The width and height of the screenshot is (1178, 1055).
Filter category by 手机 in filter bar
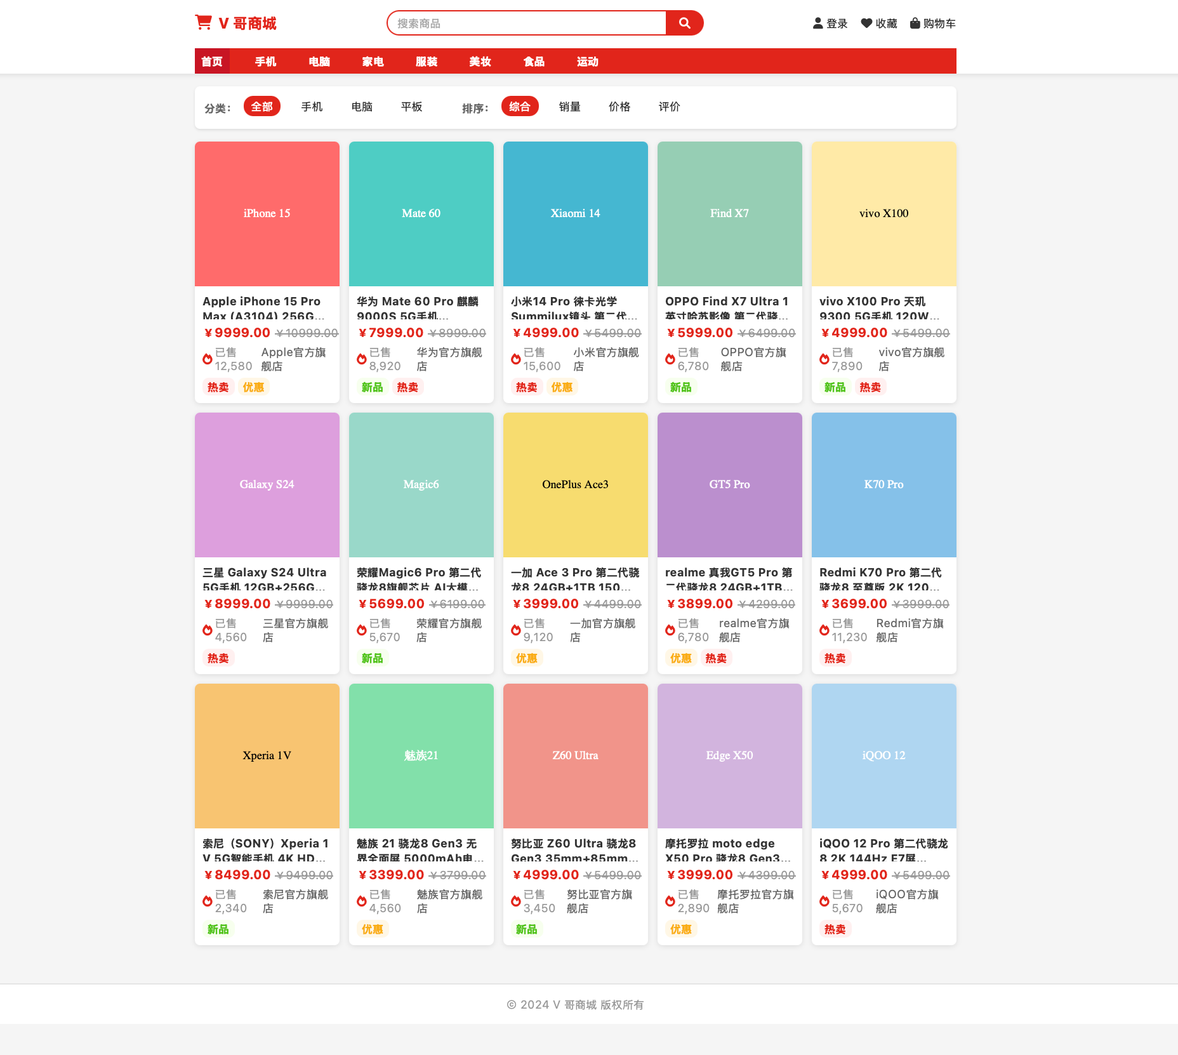(x=312, y=107)
